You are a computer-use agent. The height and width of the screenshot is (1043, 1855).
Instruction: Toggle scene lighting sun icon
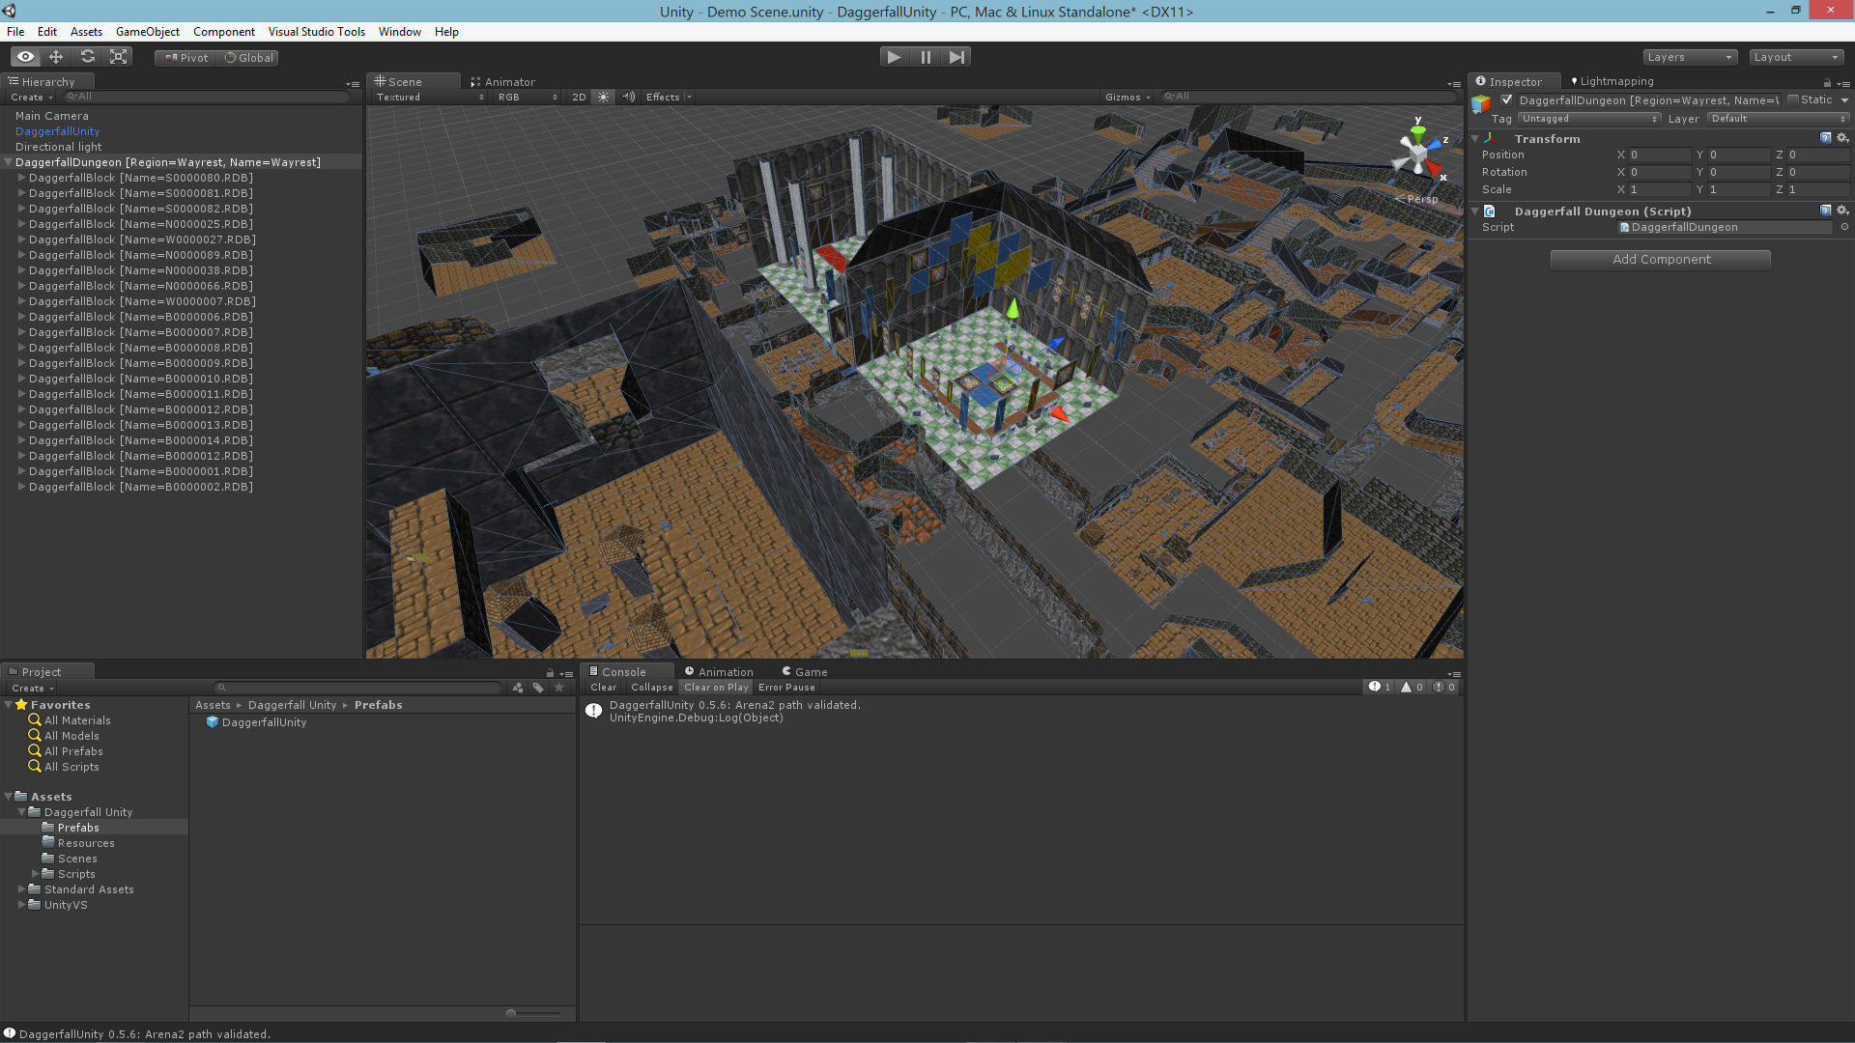click(604, 97)
